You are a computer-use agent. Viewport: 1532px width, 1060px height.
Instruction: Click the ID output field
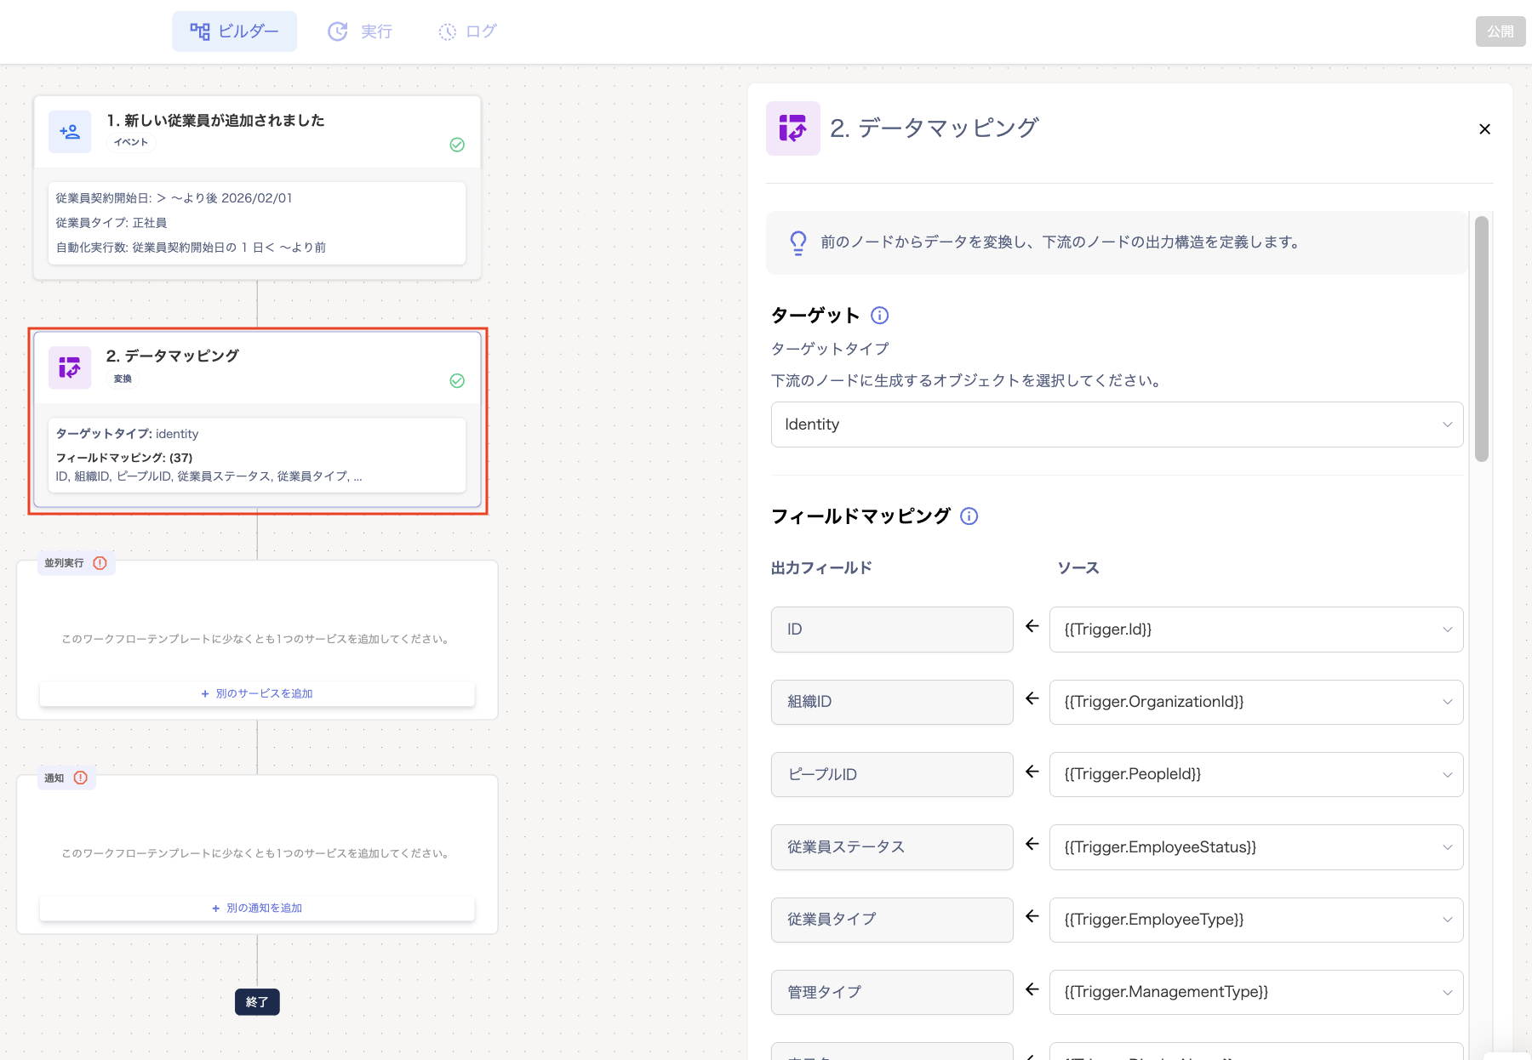(892, 630)
